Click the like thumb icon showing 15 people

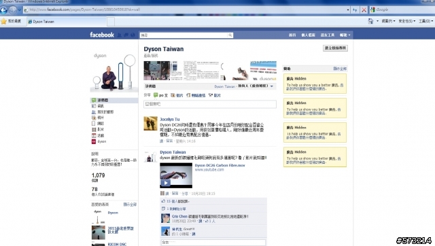point(163,201)
